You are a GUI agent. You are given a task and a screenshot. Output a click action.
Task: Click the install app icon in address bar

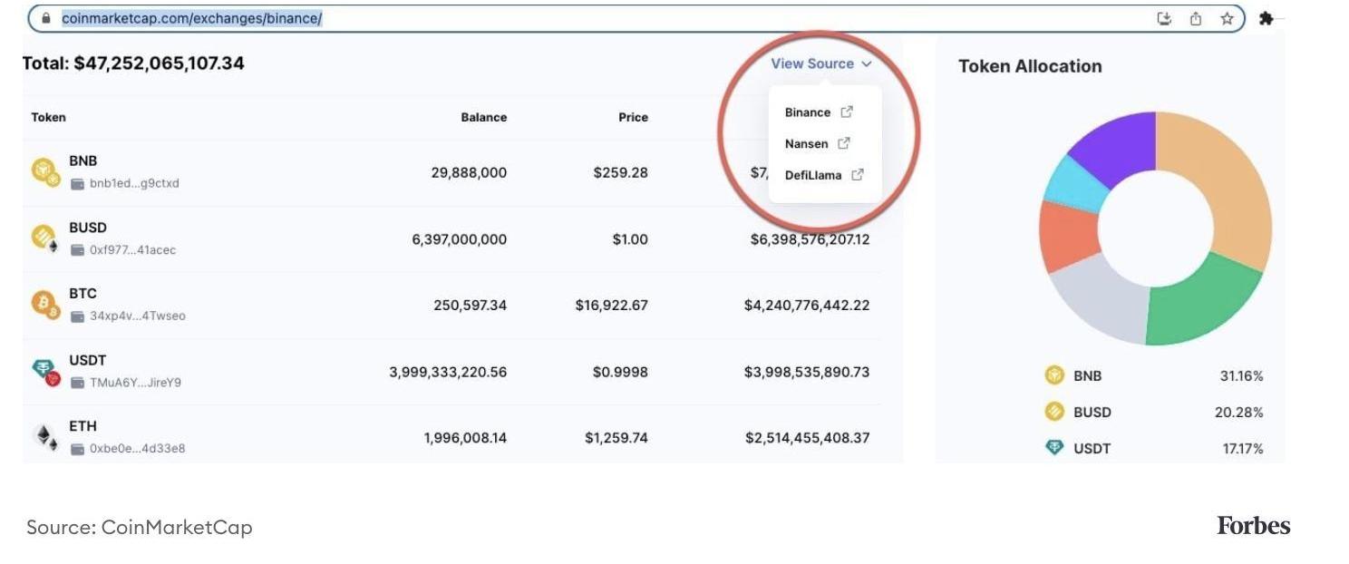point(1165,18)
